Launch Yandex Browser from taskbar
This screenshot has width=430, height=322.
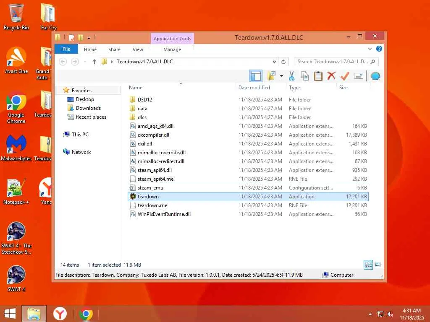coord(60,314)
